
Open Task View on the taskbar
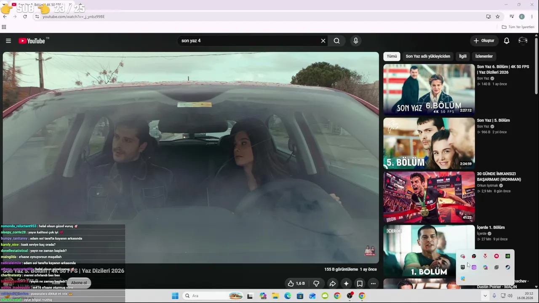tap(250, 296)
